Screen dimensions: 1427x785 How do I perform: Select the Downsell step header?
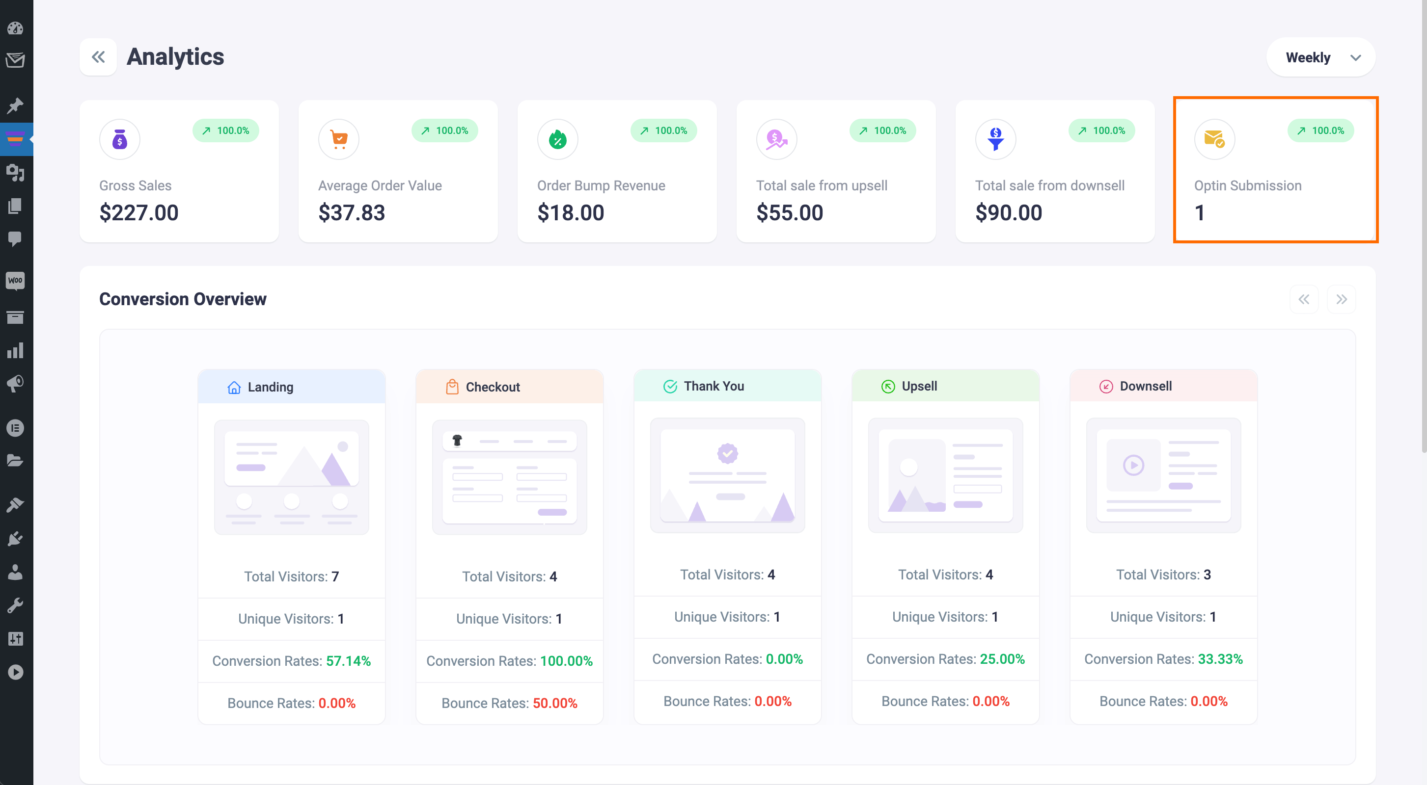[x=1163, y=386]
